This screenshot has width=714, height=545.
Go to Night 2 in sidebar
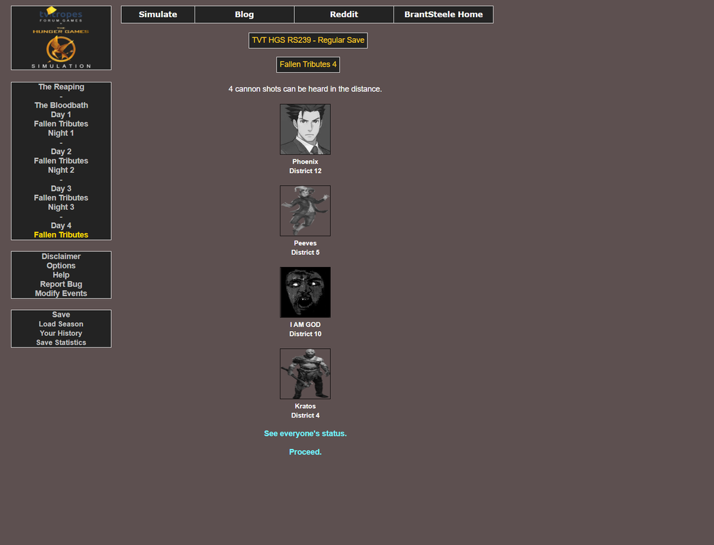coord(61,170)
